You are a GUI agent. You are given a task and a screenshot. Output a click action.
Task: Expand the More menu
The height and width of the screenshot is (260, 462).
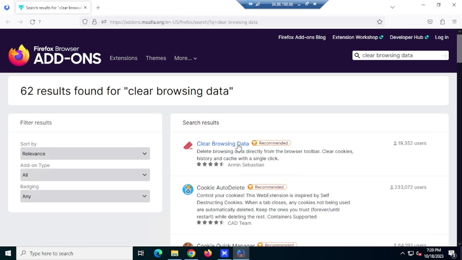tap(186, 58)
